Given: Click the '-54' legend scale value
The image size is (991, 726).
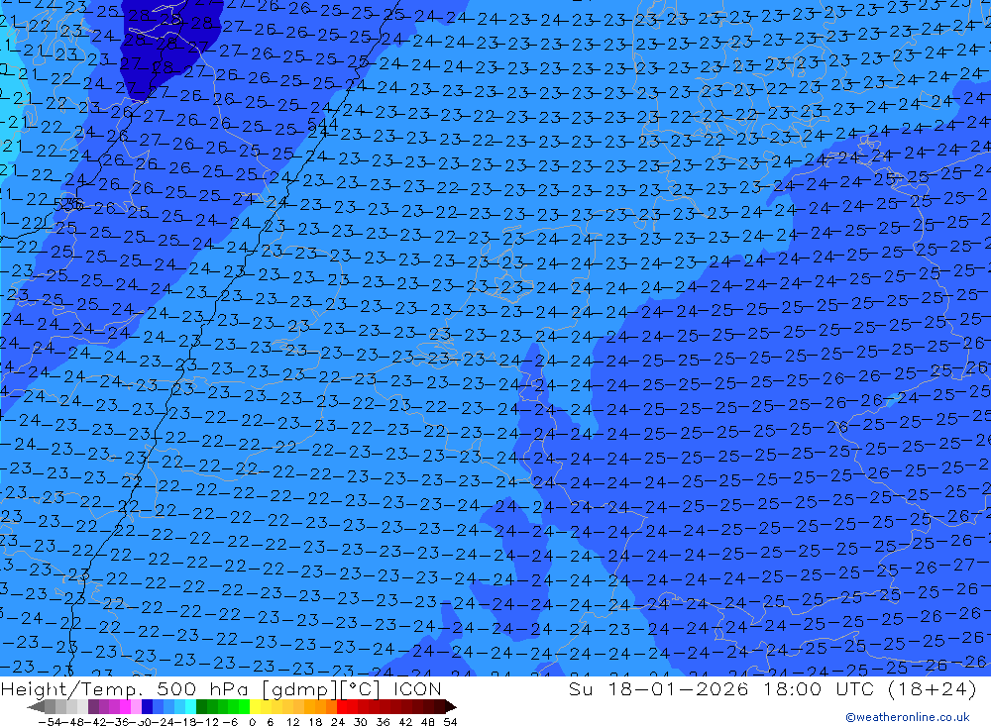Looking at the screenshot, I should [50, 722].
